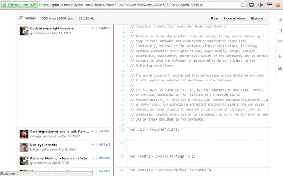This screenshot has width=283, height=176.
Task: Open Wiki icon in the right sidebar
Action: (x=280, y=42)
